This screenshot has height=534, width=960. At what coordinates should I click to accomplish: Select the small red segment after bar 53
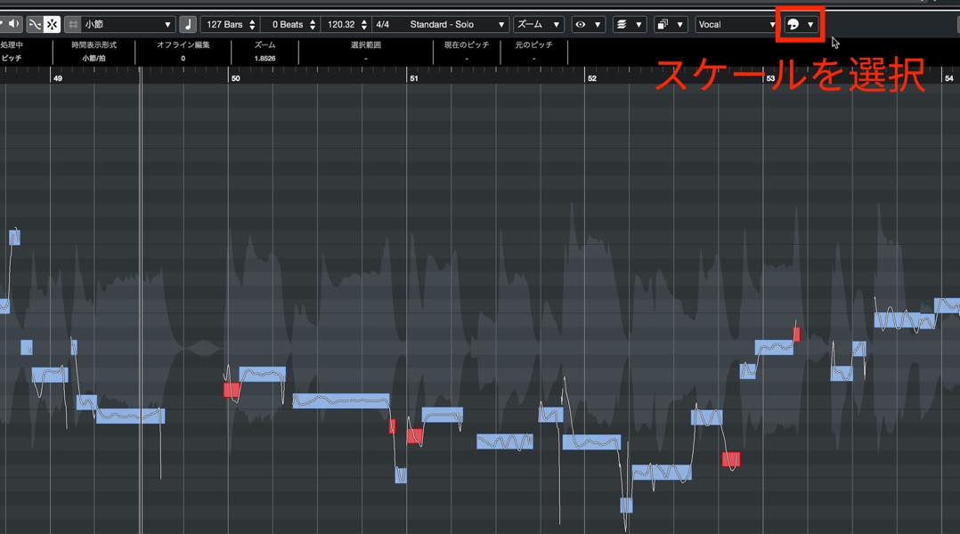coord(796,335)
